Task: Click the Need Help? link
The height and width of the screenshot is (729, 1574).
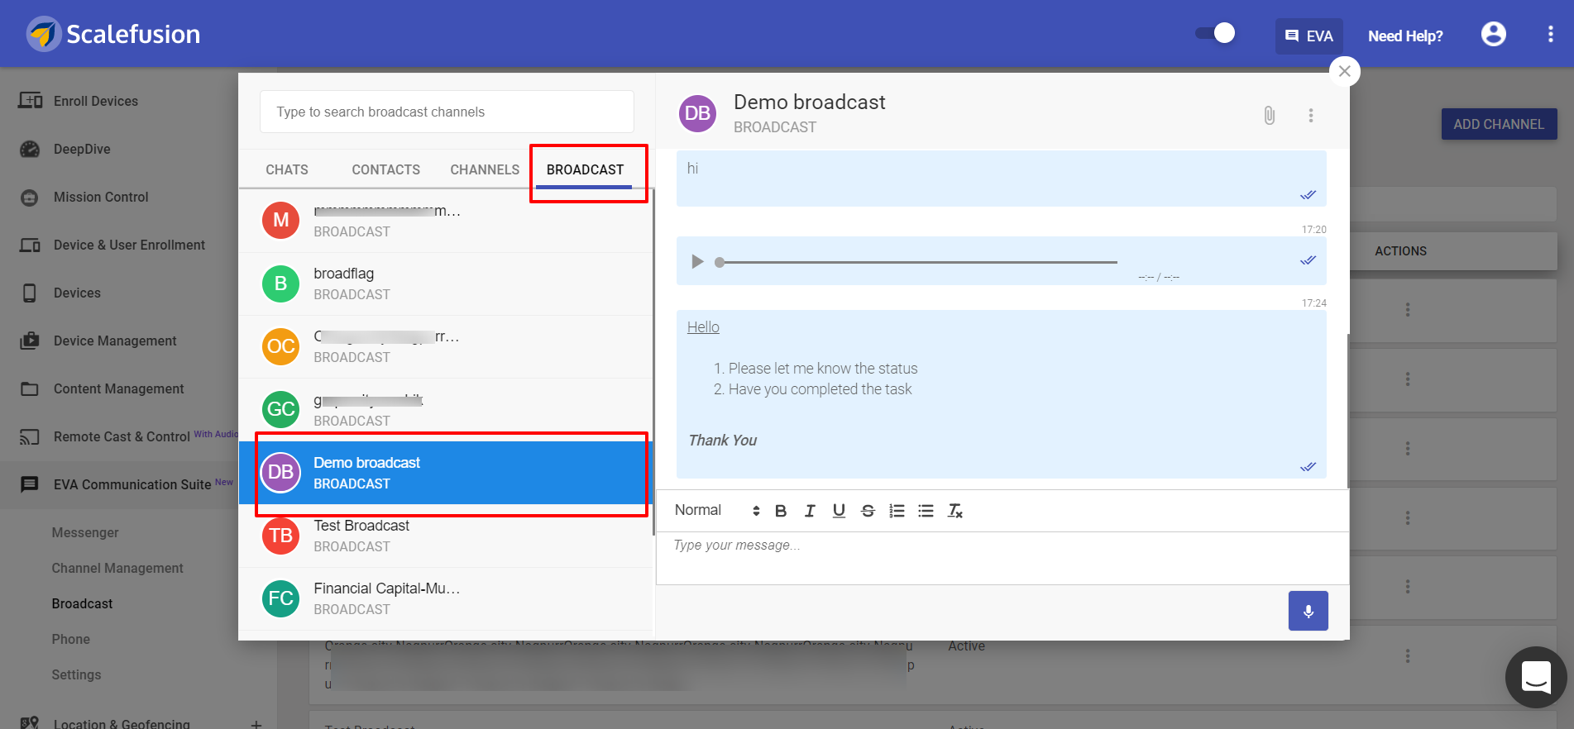Action: pyautogui.click(x=1405, y=36)
